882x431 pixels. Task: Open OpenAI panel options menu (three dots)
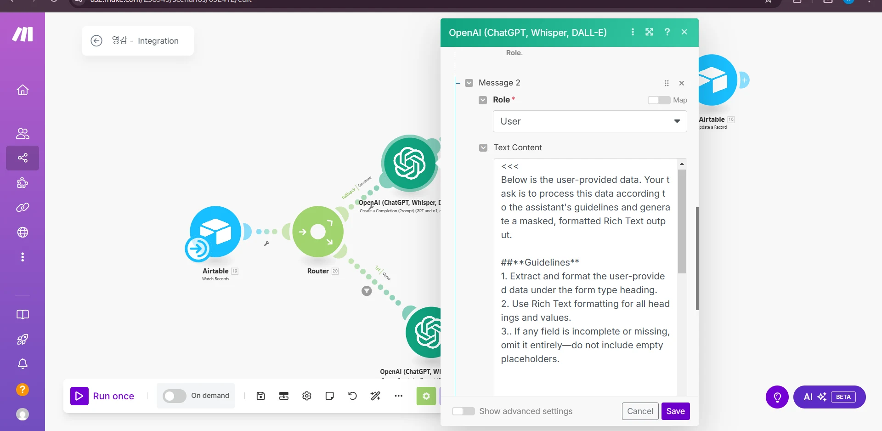tap(633, 32)
